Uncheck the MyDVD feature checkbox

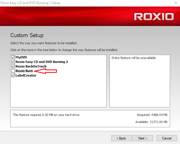click(x=13, y=57)
